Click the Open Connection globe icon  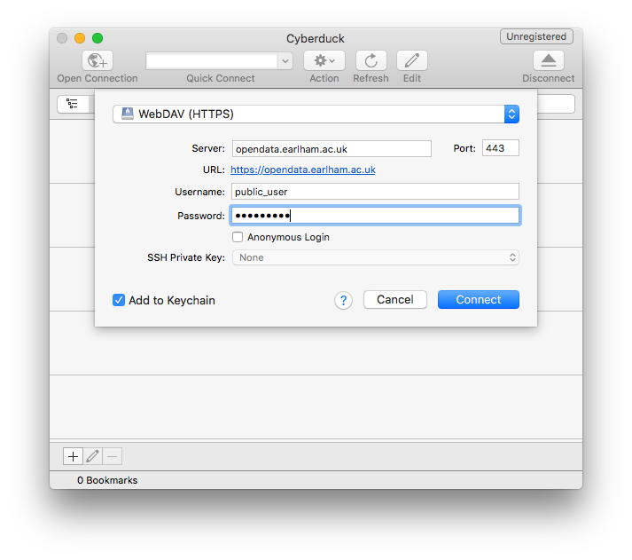(x=97, y=60)
